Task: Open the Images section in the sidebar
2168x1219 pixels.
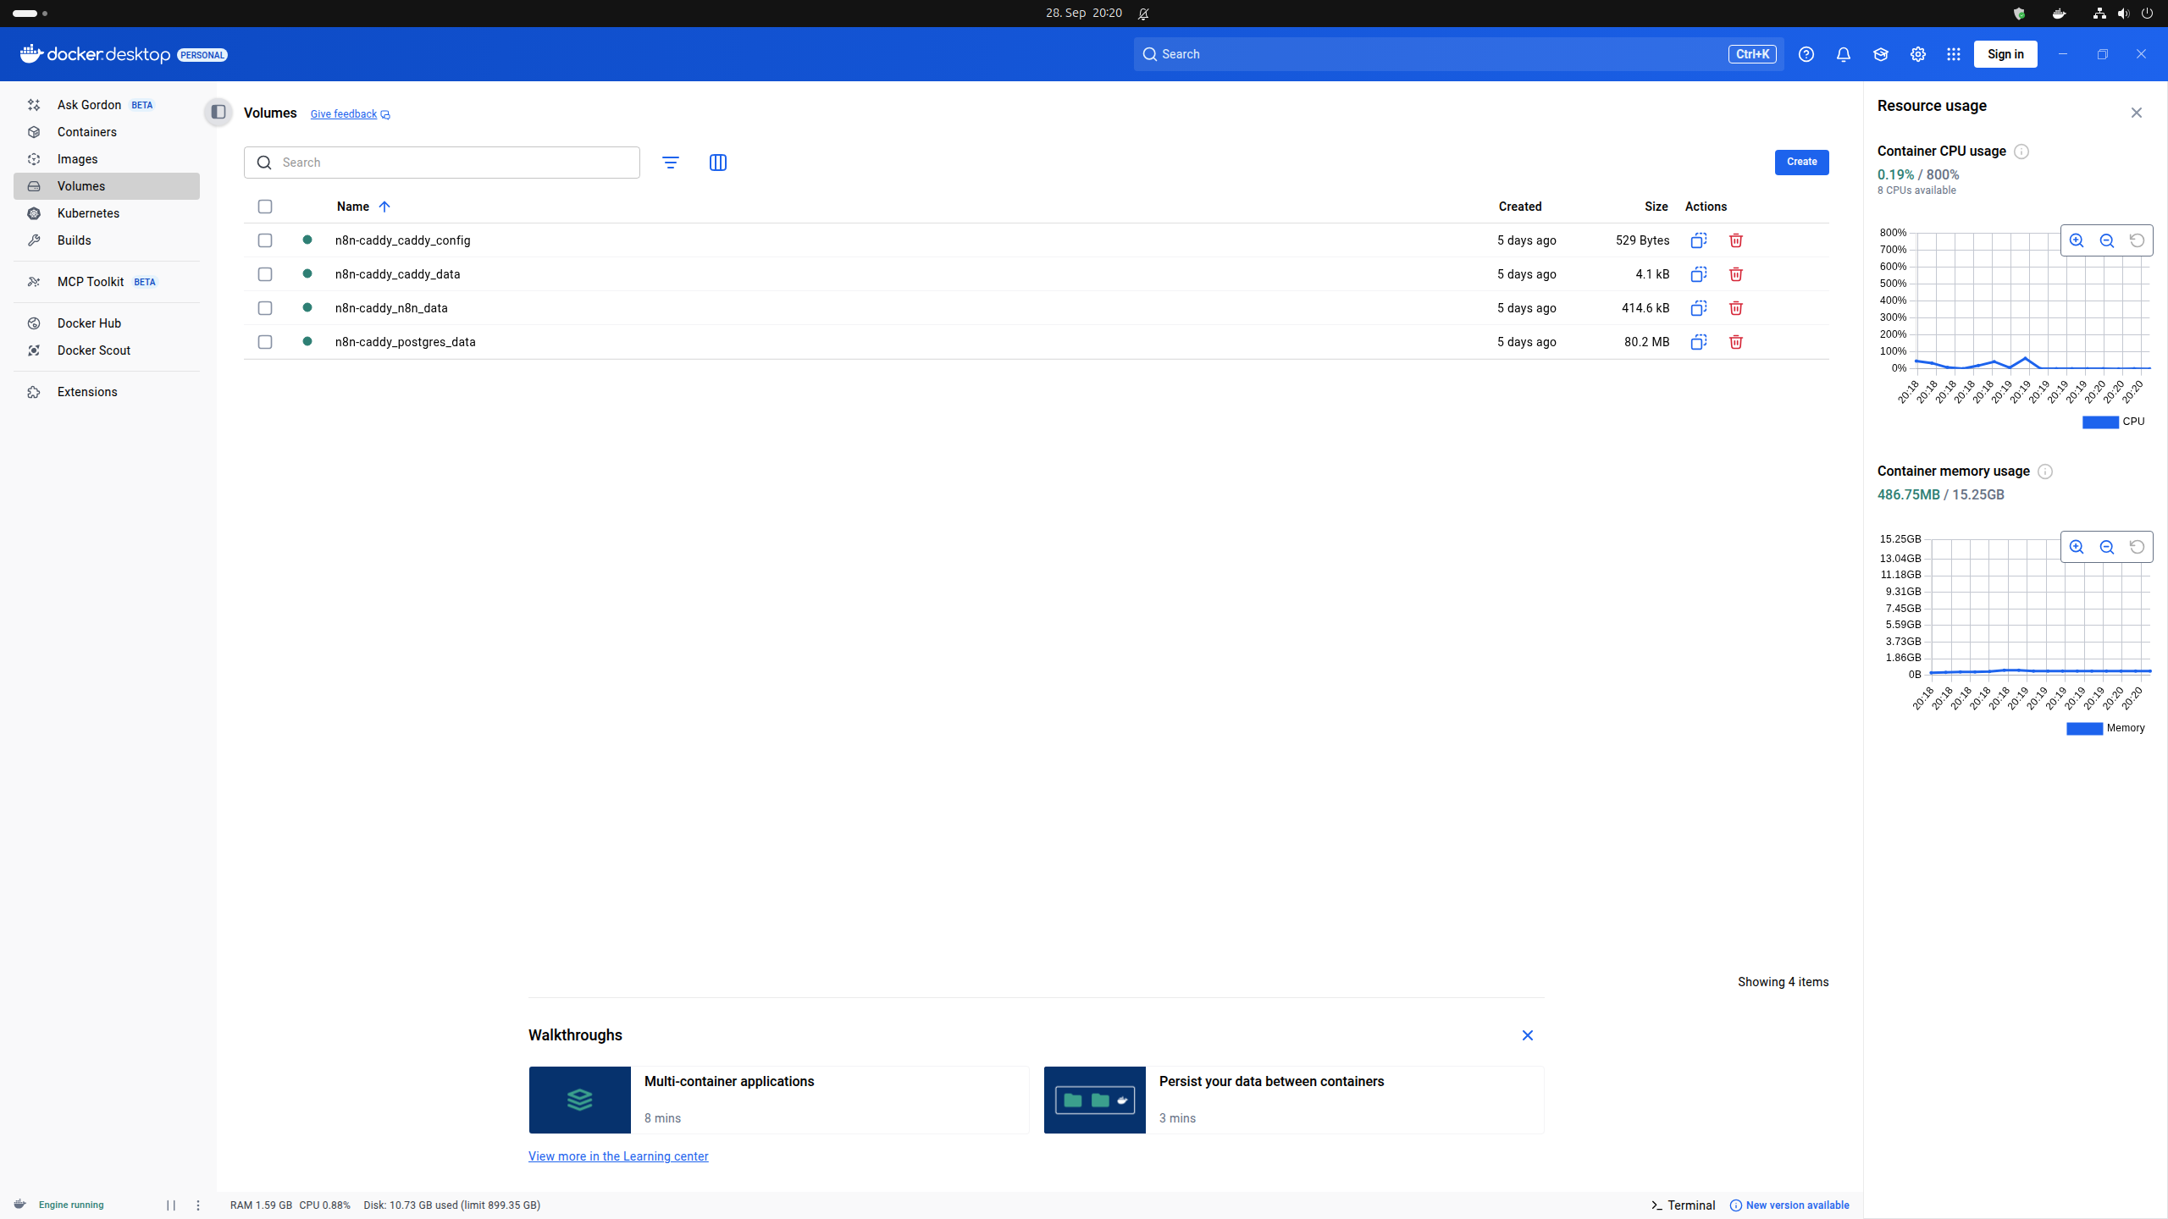Action: click(x=78, y=159)
